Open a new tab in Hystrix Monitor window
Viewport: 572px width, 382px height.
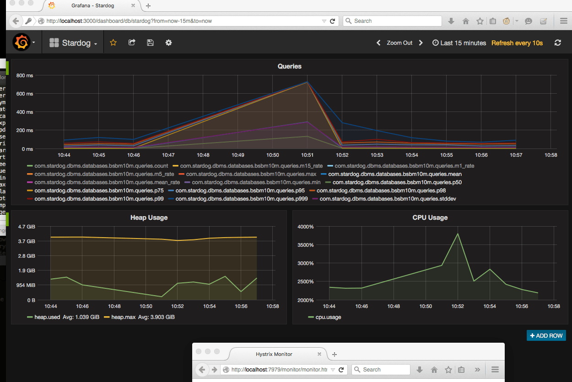(335, 355)
